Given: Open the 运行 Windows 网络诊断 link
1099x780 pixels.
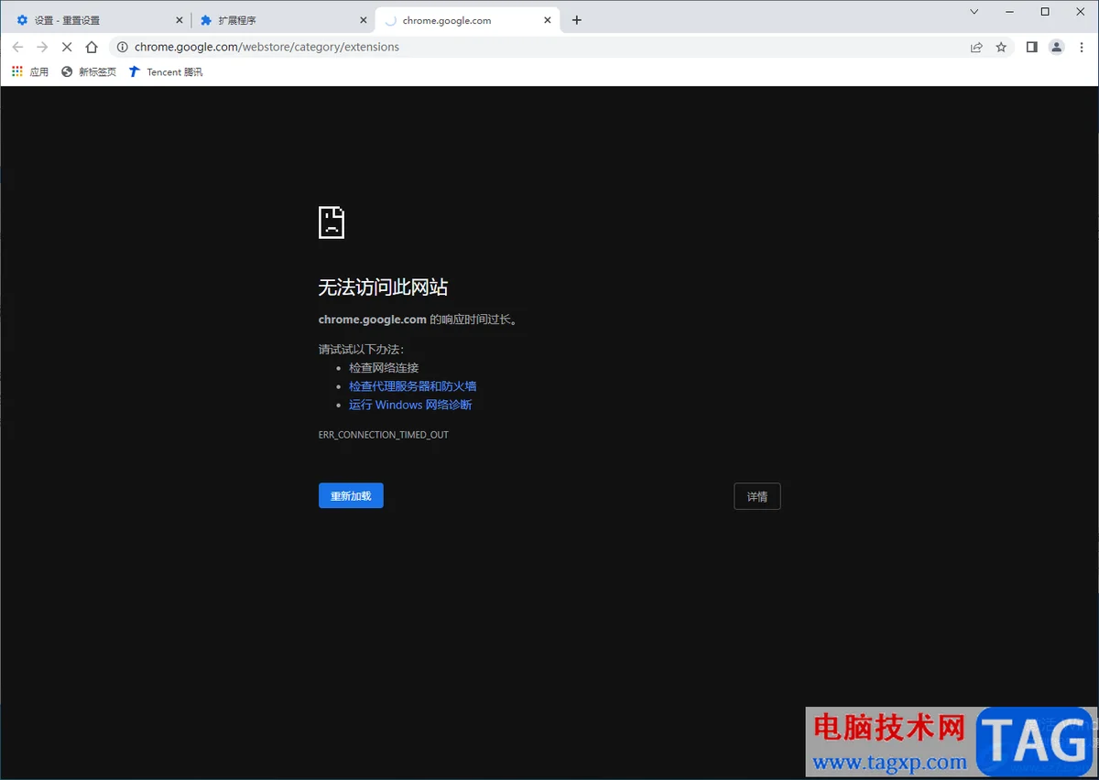Looking at the screenshot, I should coord(410,404).
